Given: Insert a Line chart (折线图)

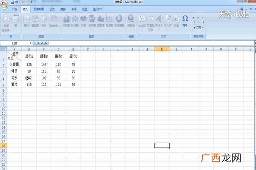Looking at the screenshot, I should [x=75, y=23].
